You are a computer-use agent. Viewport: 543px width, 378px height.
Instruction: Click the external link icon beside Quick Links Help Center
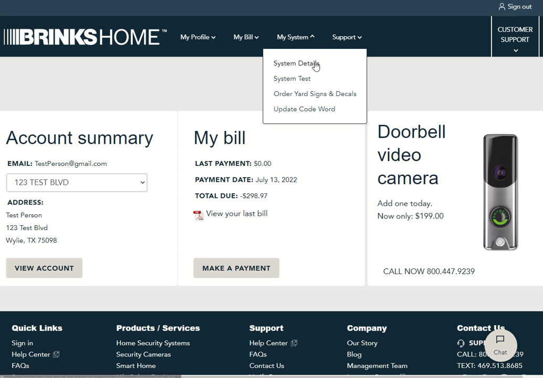[x=56, y=354]
